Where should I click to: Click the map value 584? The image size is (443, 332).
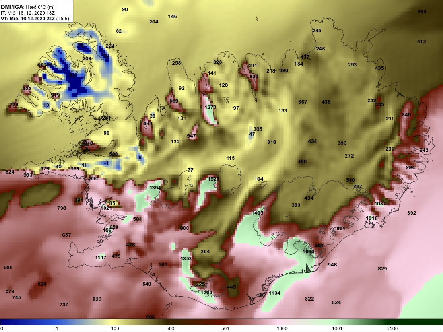pyautogui.click(x=137, y=219)
